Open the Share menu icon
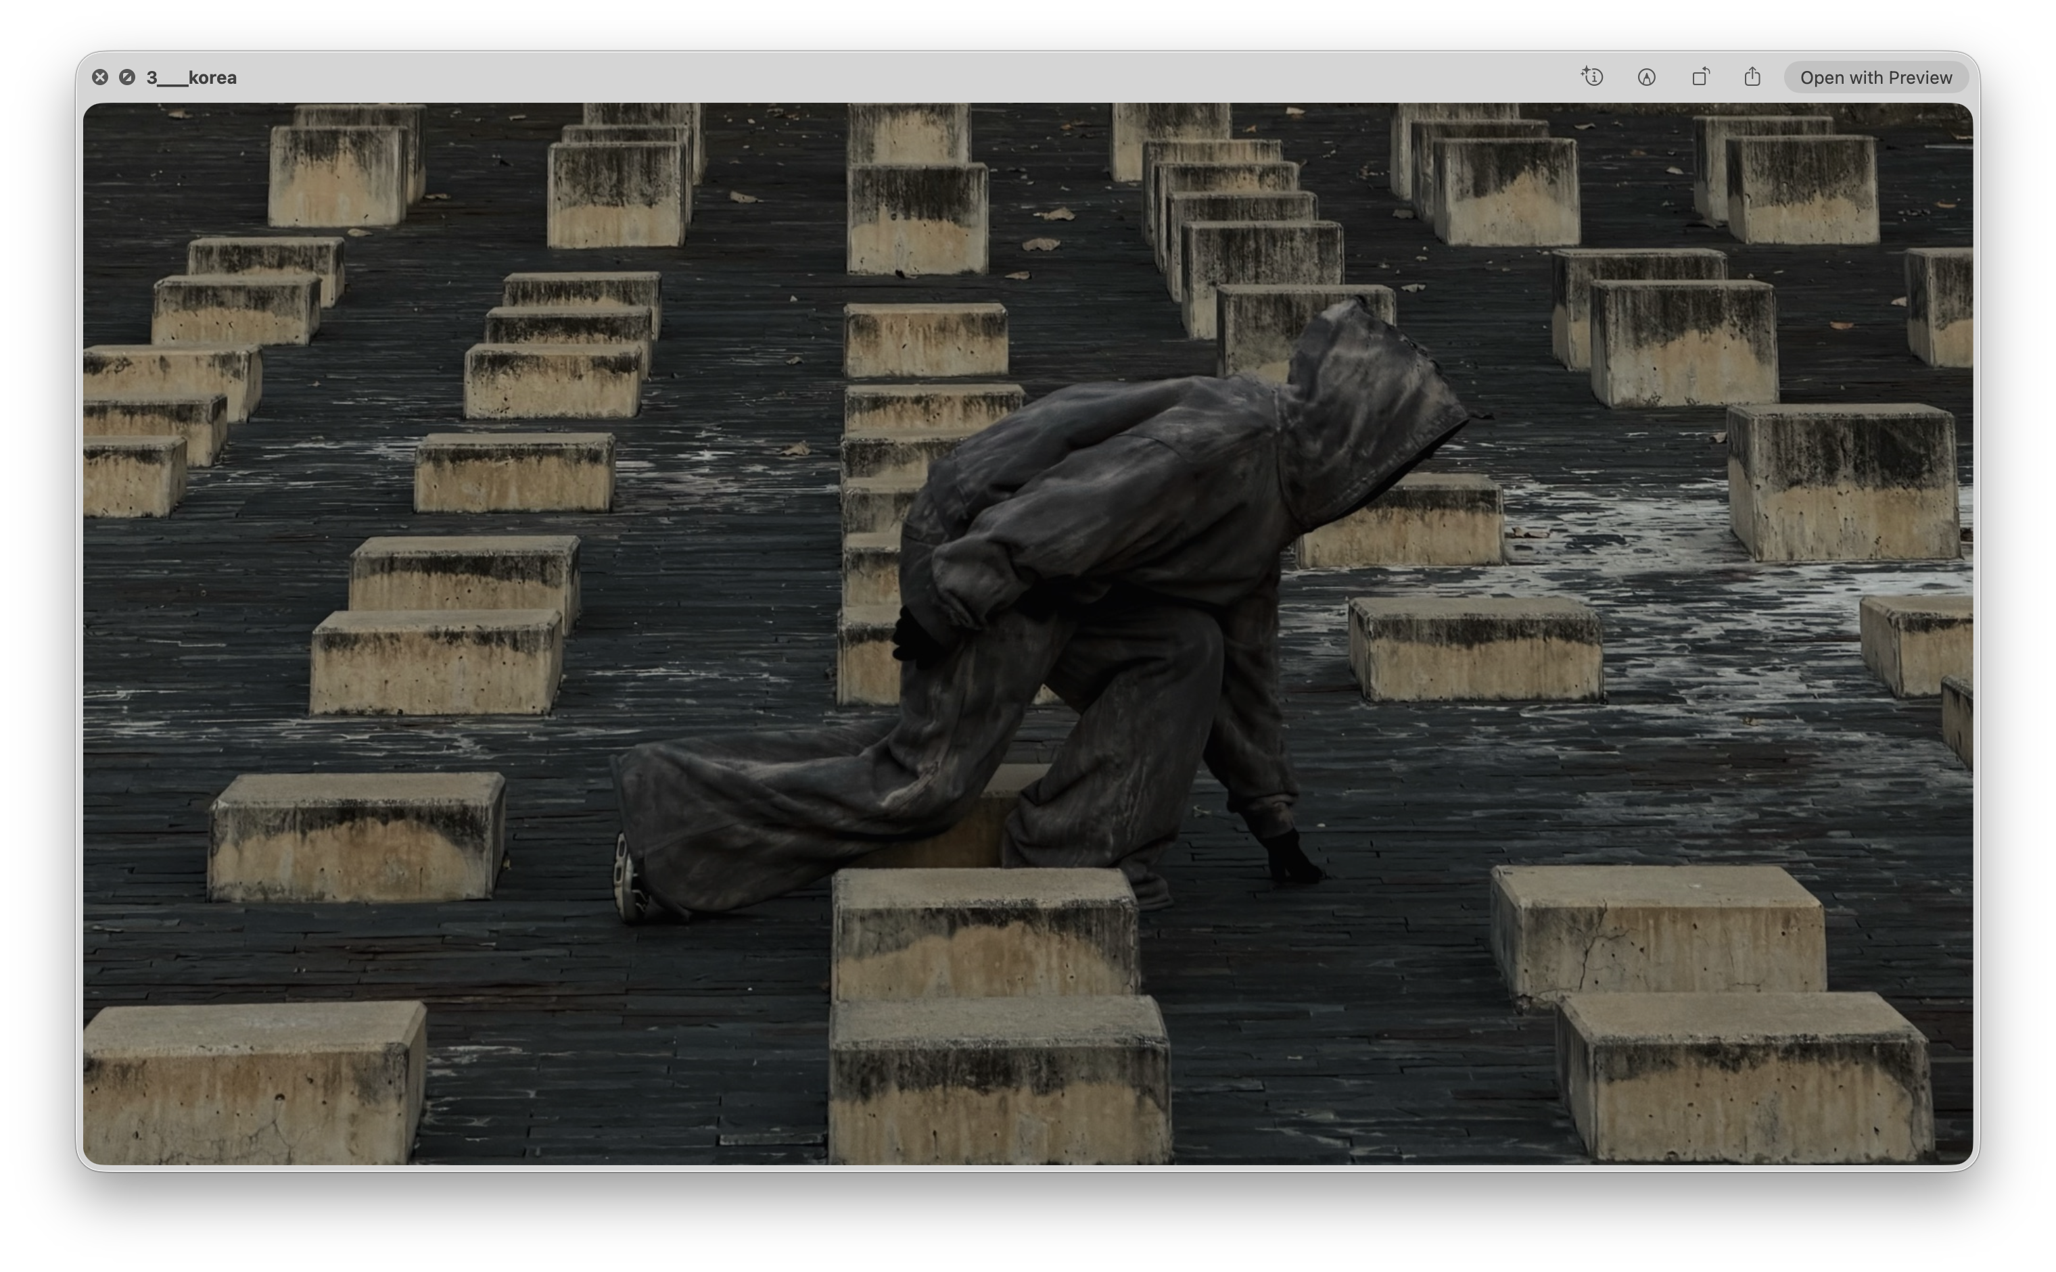The height and width of the screenshot is (1272, 2056). coord(1752,76)
